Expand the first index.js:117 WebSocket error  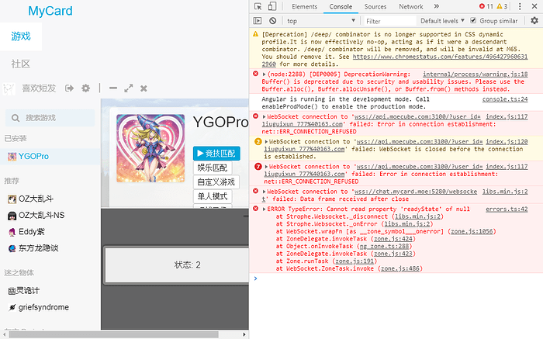click(x=264, y=116)
